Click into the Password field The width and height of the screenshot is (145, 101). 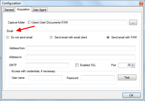coord(98,78)
